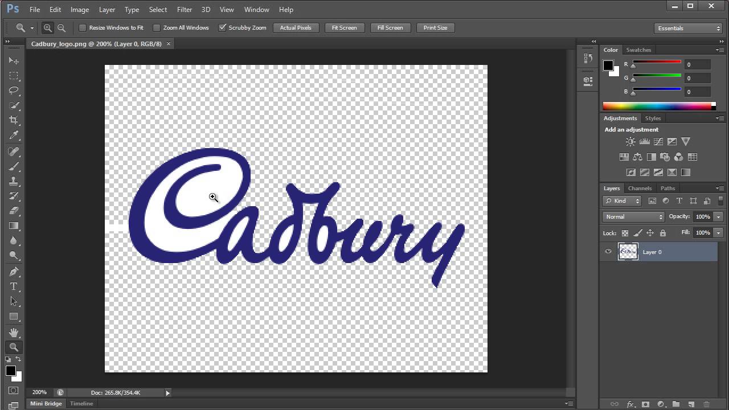The height and width of the screenshot is (410, 729).
Task: Select the Quick Selection tool
Action: (14, 105)
